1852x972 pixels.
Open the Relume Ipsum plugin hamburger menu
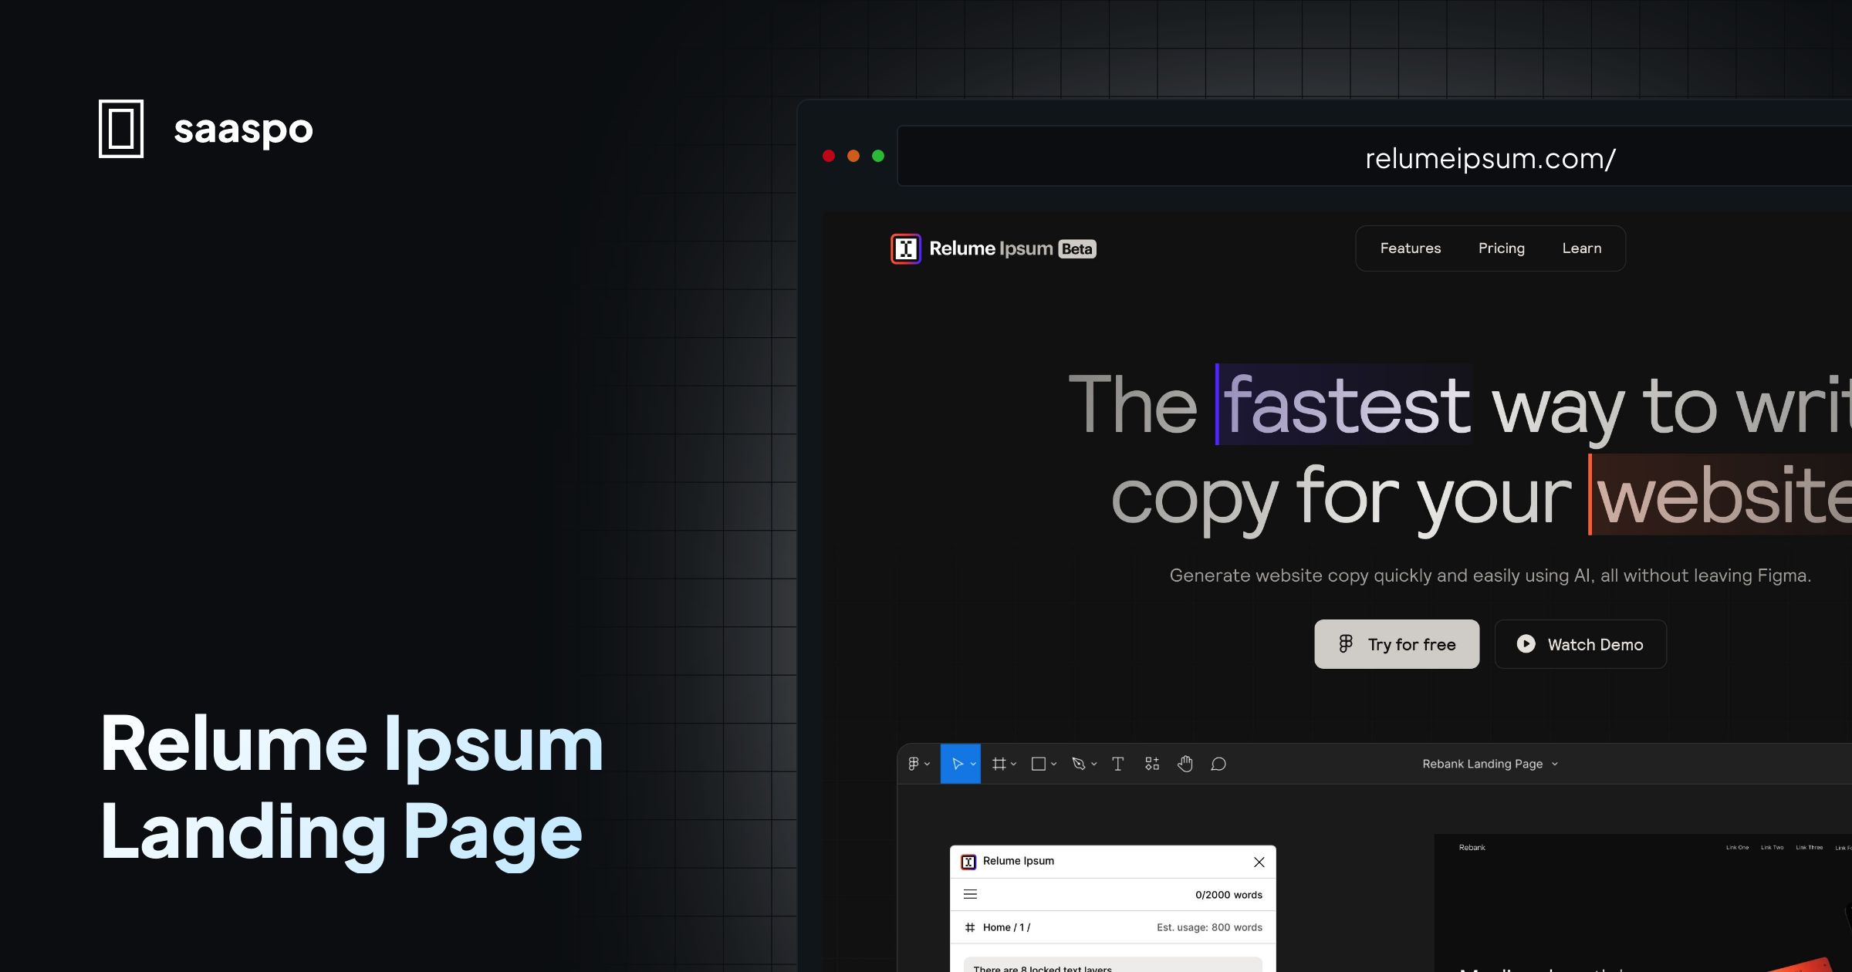point(970,894)
